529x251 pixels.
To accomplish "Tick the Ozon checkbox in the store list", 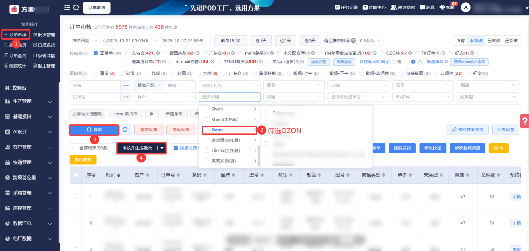I will 207,130.
